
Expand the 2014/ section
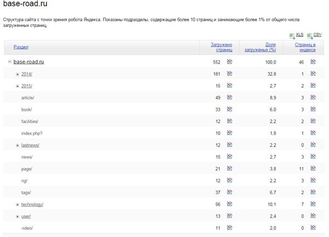(x=18, y=74)
